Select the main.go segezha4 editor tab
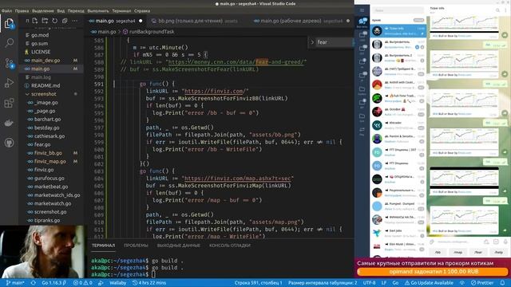This screenshot has height=287, width=511. click(x=116, y=21)
